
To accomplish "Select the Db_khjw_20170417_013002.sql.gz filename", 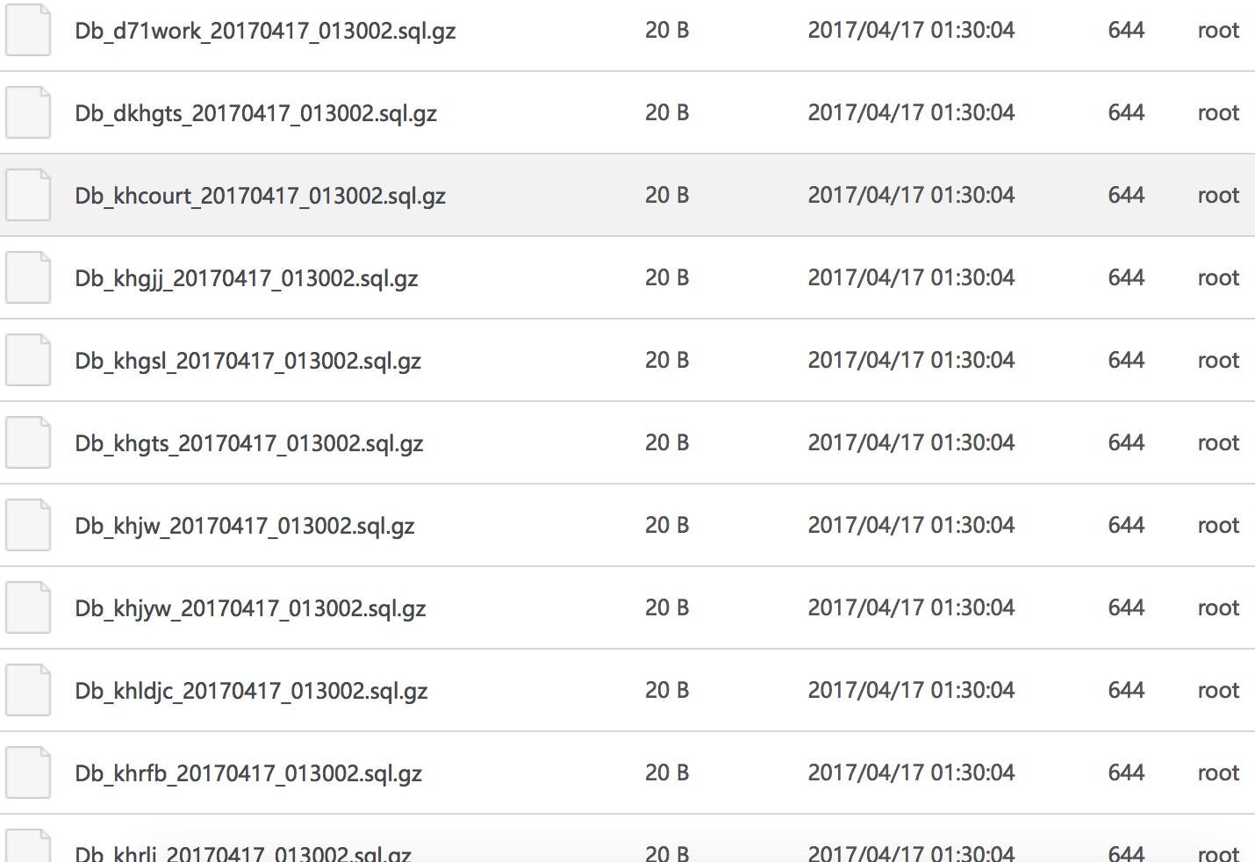I will 245,527.
